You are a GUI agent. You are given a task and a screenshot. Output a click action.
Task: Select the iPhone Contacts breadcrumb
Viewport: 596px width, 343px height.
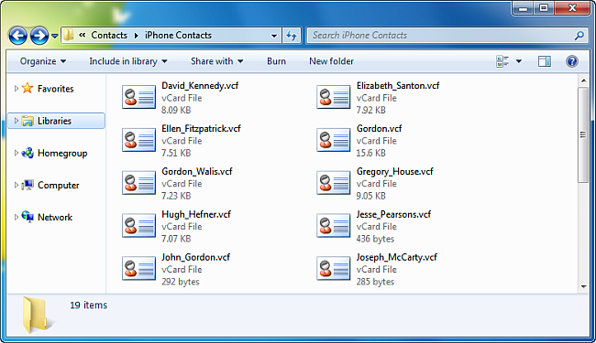point(178,36)
